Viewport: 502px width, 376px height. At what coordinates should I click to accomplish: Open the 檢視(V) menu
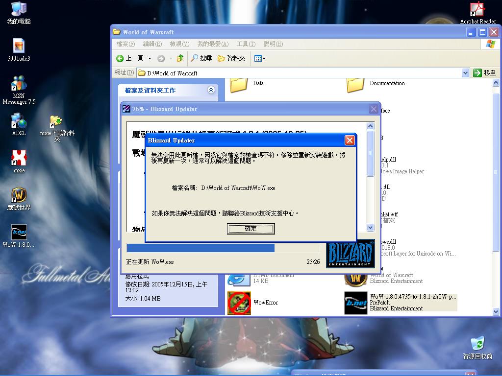[179, 44]
